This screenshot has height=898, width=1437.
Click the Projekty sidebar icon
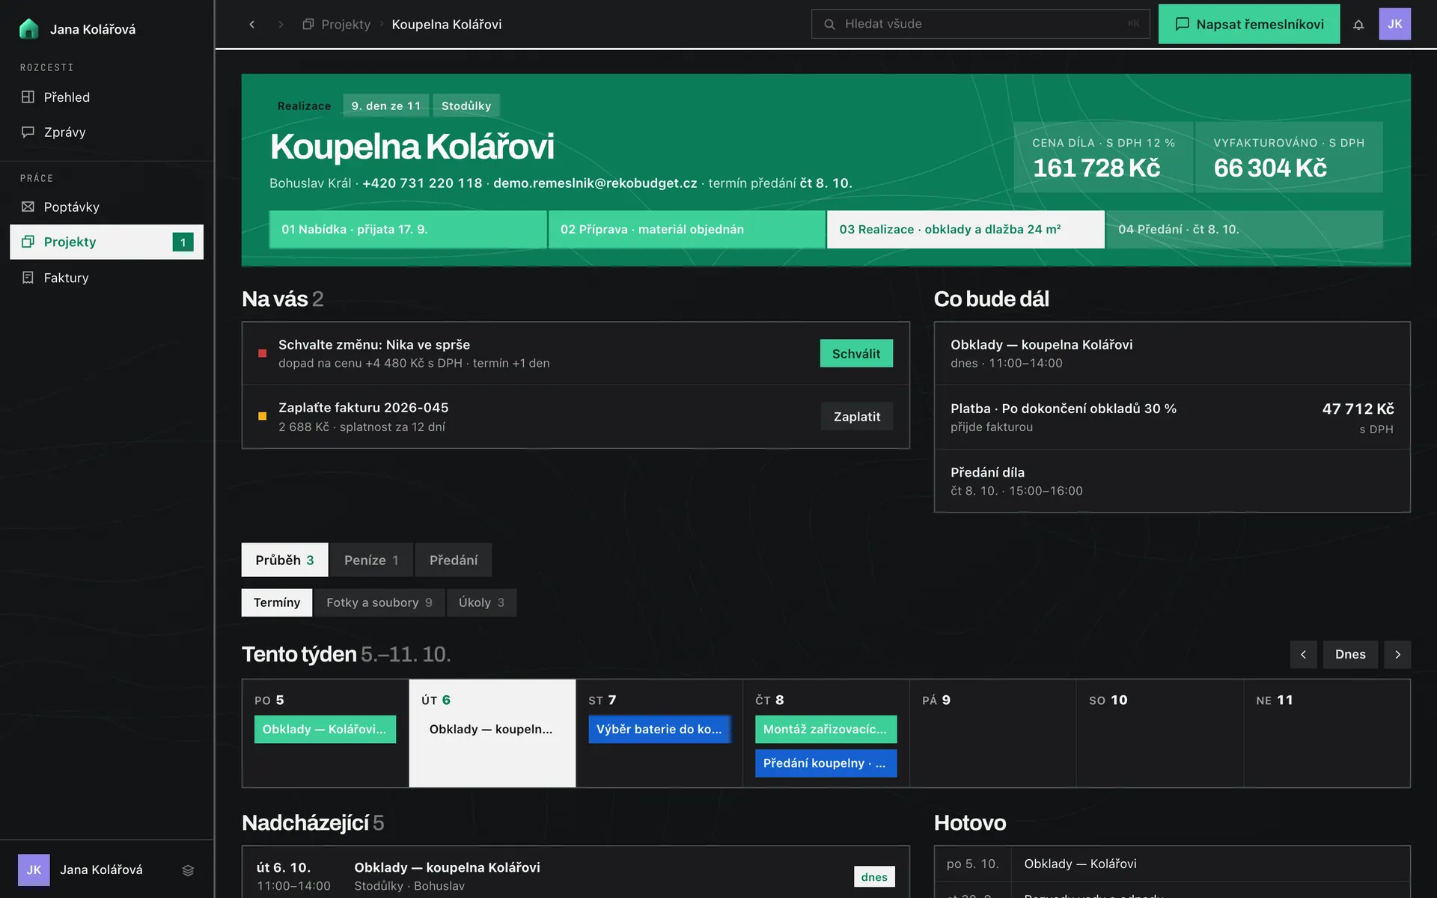(28, 242)
